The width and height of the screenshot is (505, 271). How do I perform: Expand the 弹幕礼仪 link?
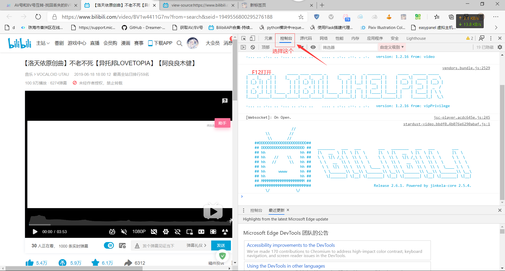pyautogui.click(x=196, y=245)
